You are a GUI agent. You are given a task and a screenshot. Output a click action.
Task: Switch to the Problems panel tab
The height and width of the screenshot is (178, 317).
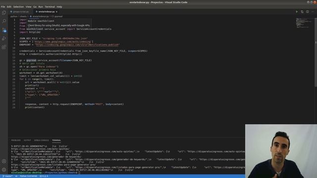point(16,140)
